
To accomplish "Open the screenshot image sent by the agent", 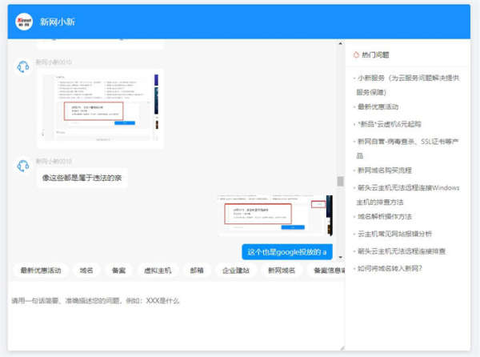I will click(x=99, y=108).
